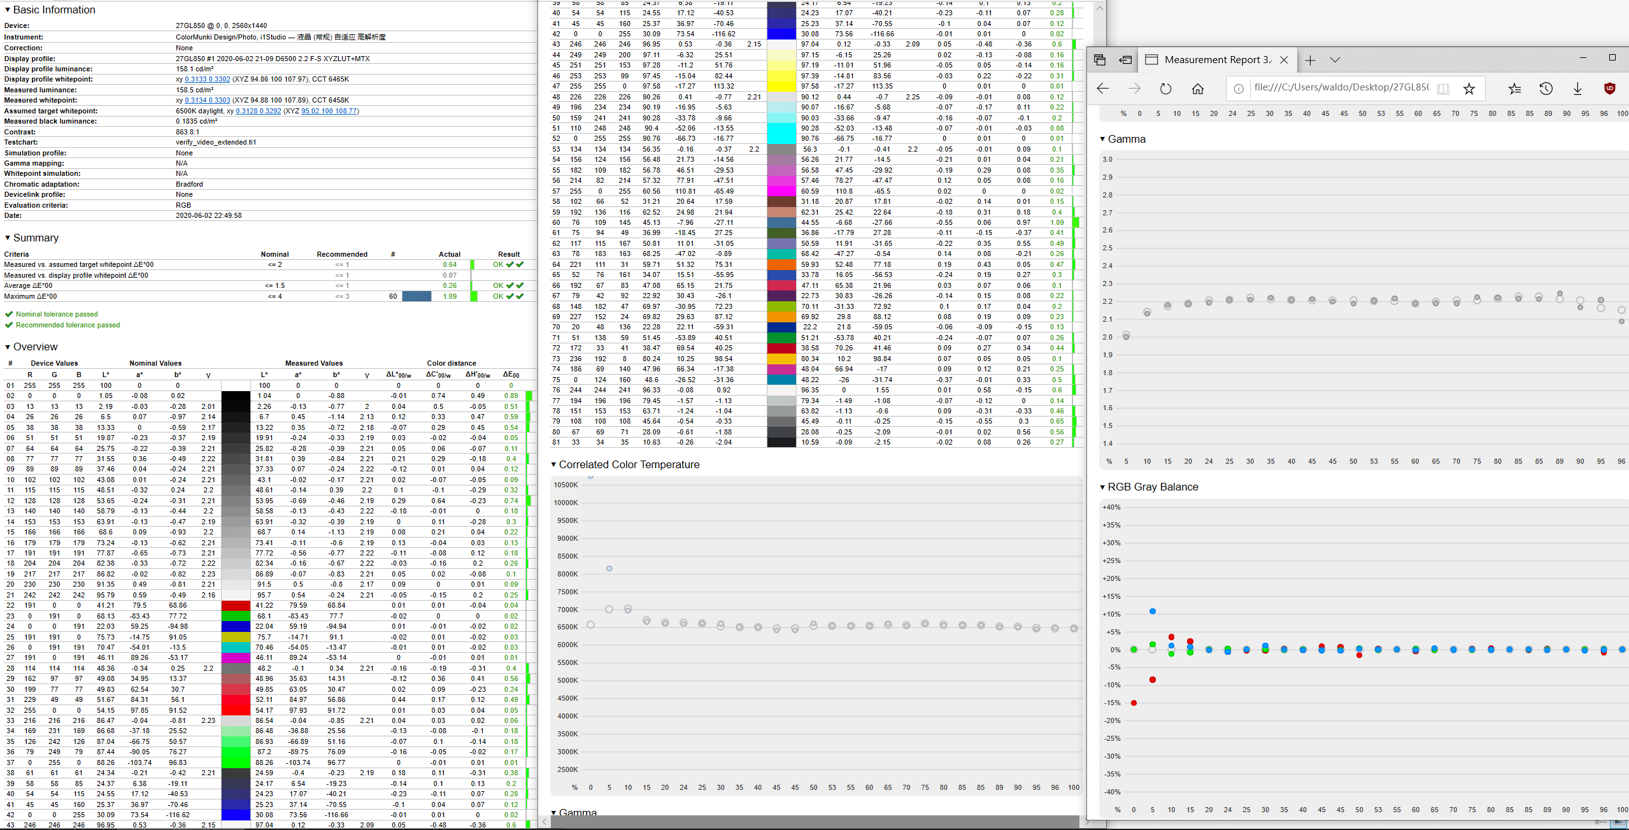Viewport: 1629px width, 830px height.
Task: Go to the browser home page
Action: pyautogui.click(x=1197, y=89)
